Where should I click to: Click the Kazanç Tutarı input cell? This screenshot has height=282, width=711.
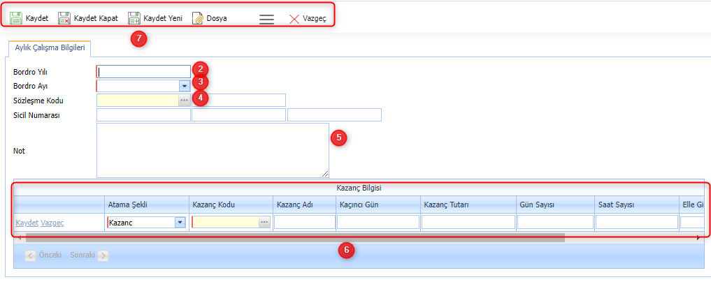click(x=468, y=222)
